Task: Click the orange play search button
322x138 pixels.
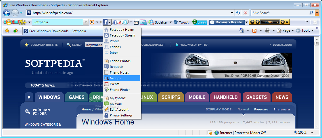Action: click(92, 22)
